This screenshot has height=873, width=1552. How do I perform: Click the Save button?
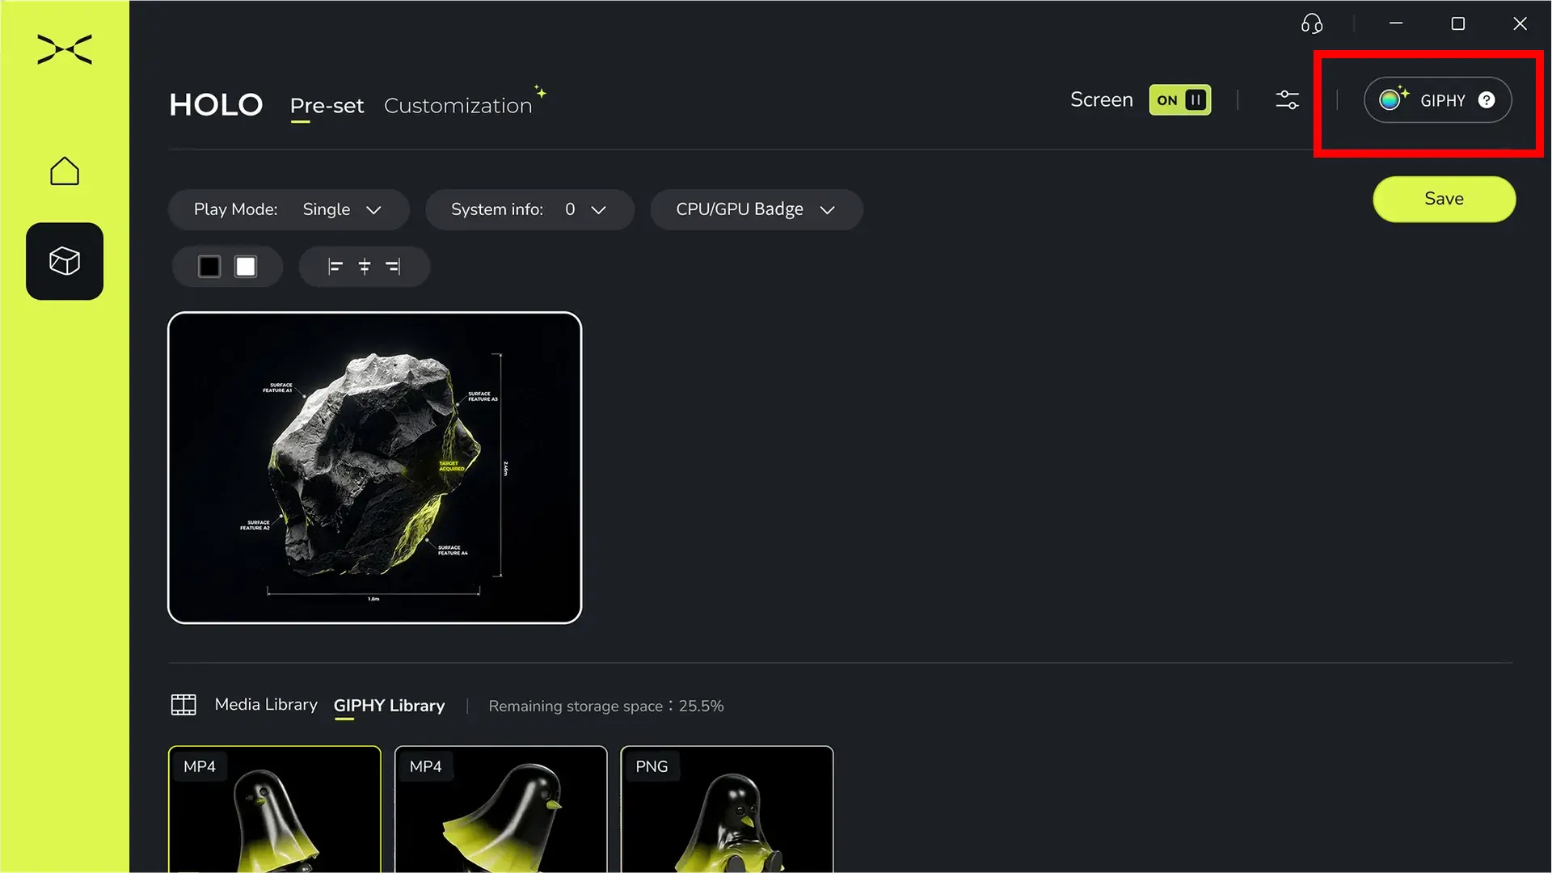(x=1444, y=199)
